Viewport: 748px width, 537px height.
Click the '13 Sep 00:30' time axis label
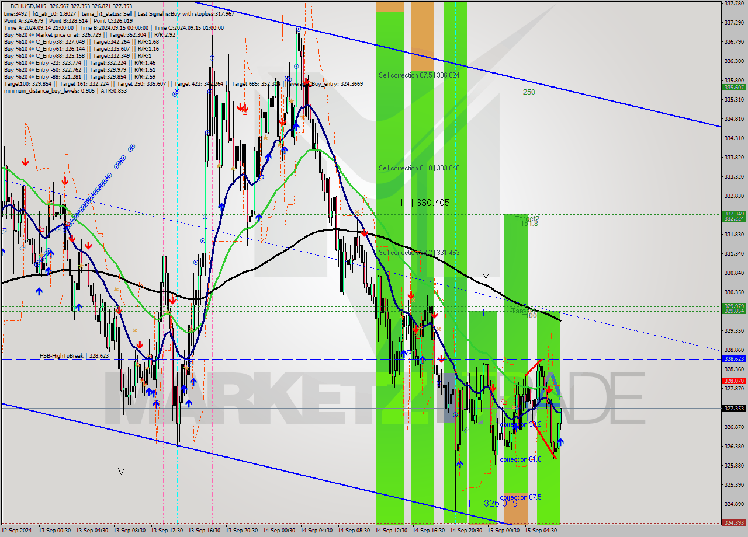pos(54,531)
